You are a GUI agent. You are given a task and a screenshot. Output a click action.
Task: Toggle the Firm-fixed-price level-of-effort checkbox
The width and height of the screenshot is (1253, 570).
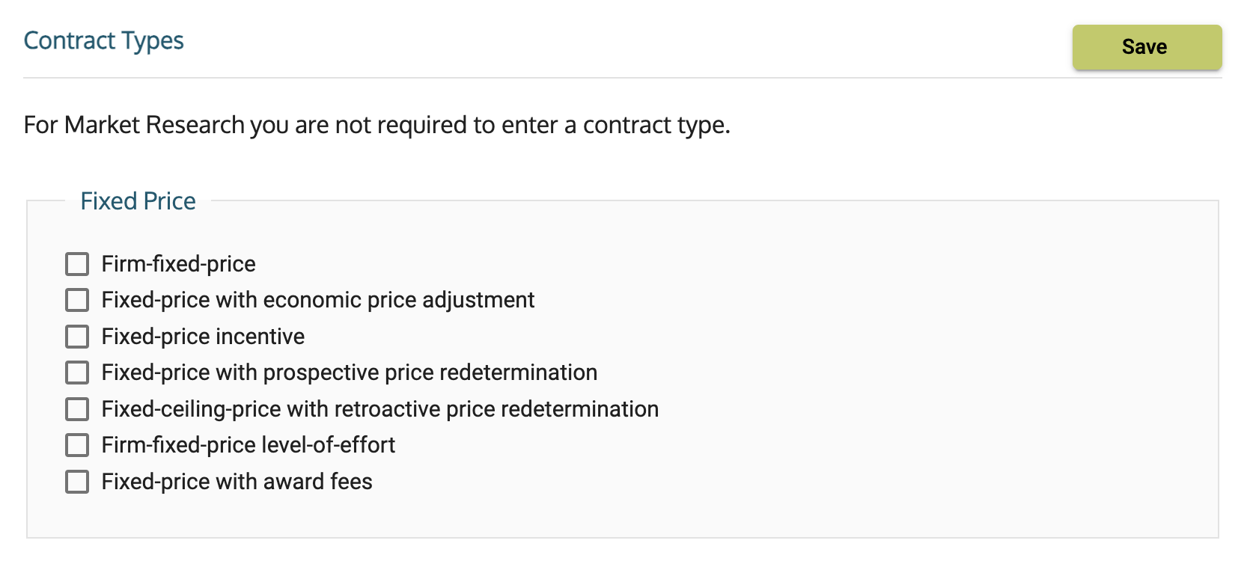(77, 445)
